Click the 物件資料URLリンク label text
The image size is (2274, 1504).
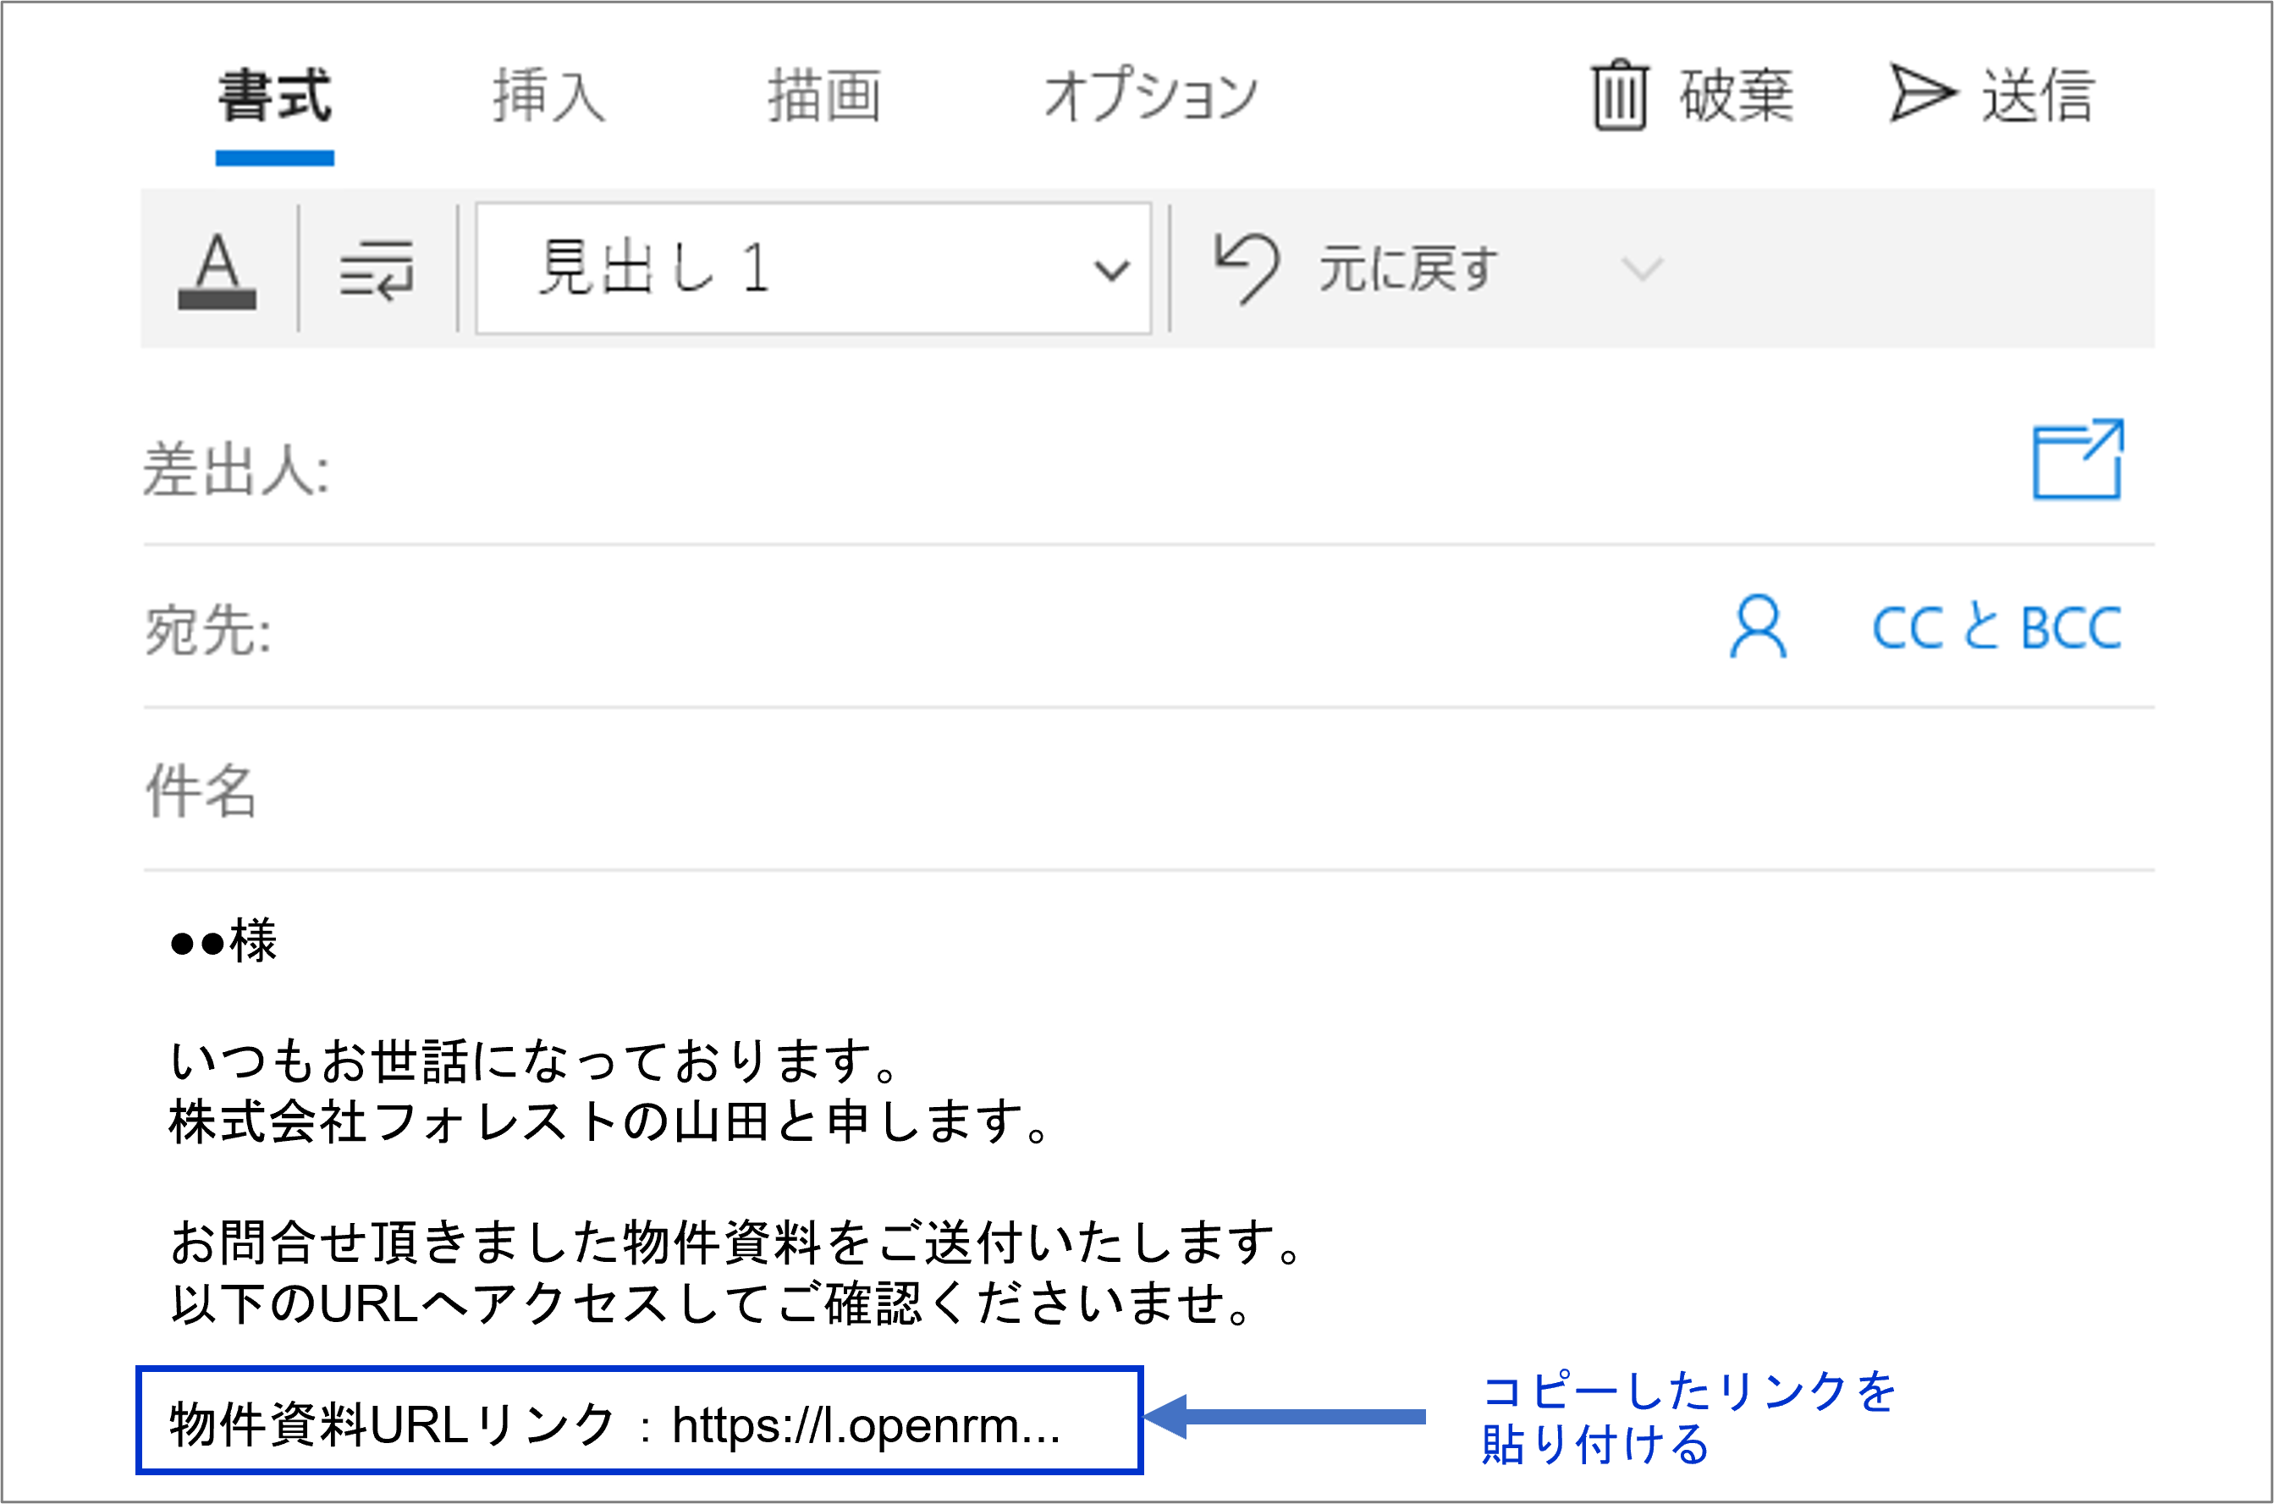coord(393,1424)
